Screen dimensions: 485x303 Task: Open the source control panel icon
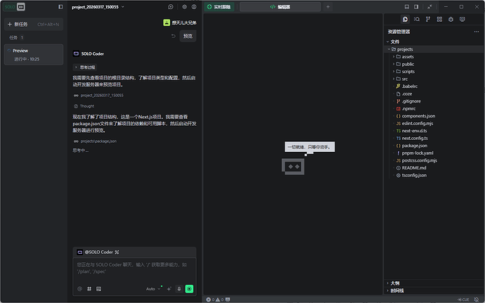428,19
